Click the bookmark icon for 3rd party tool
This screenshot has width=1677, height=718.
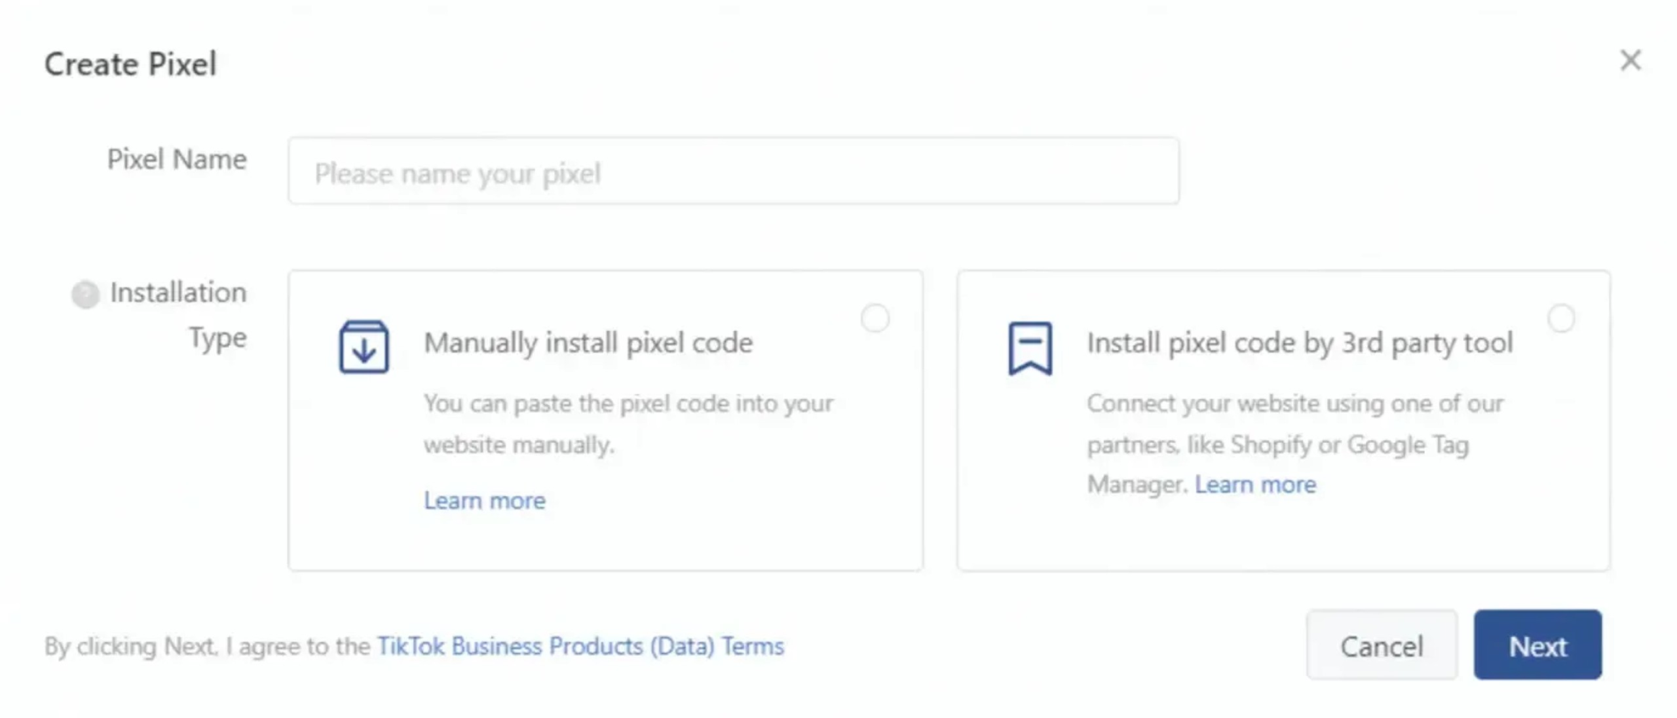1030,348
